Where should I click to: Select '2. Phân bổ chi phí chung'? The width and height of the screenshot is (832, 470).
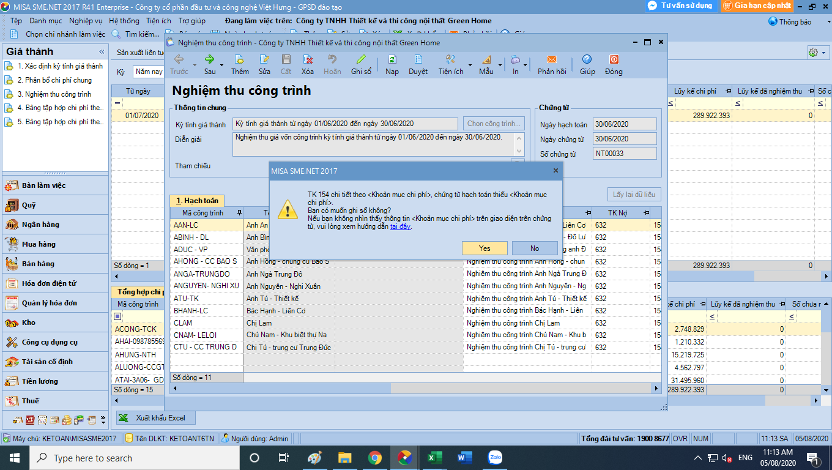(x=54, y=80)
